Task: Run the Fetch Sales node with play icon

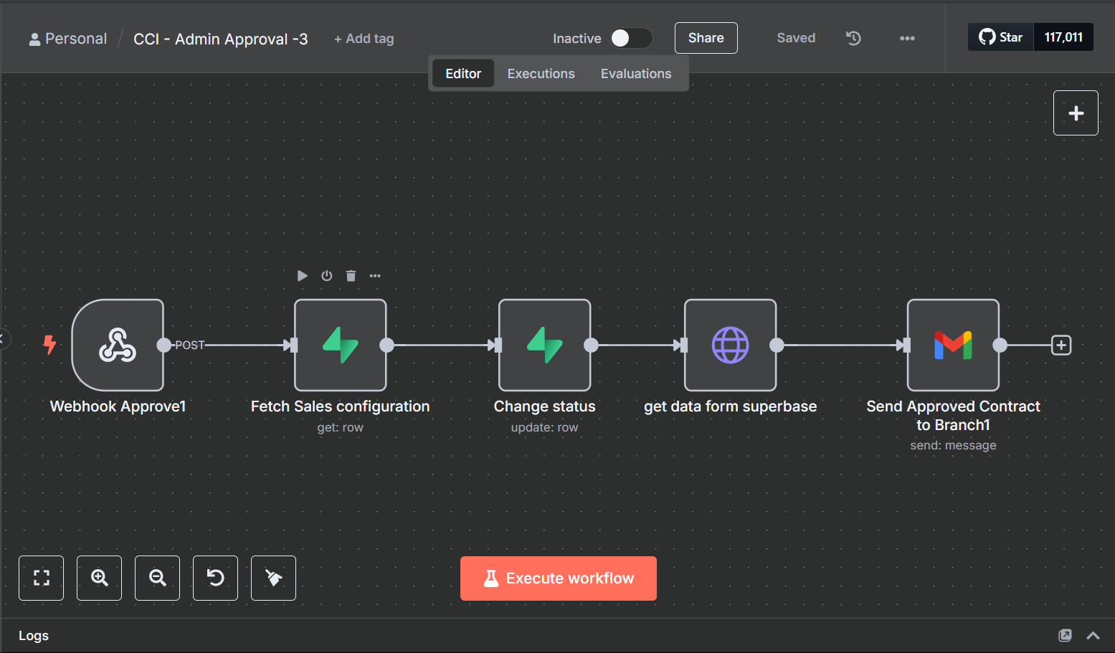Action: (x=303, y=276)
